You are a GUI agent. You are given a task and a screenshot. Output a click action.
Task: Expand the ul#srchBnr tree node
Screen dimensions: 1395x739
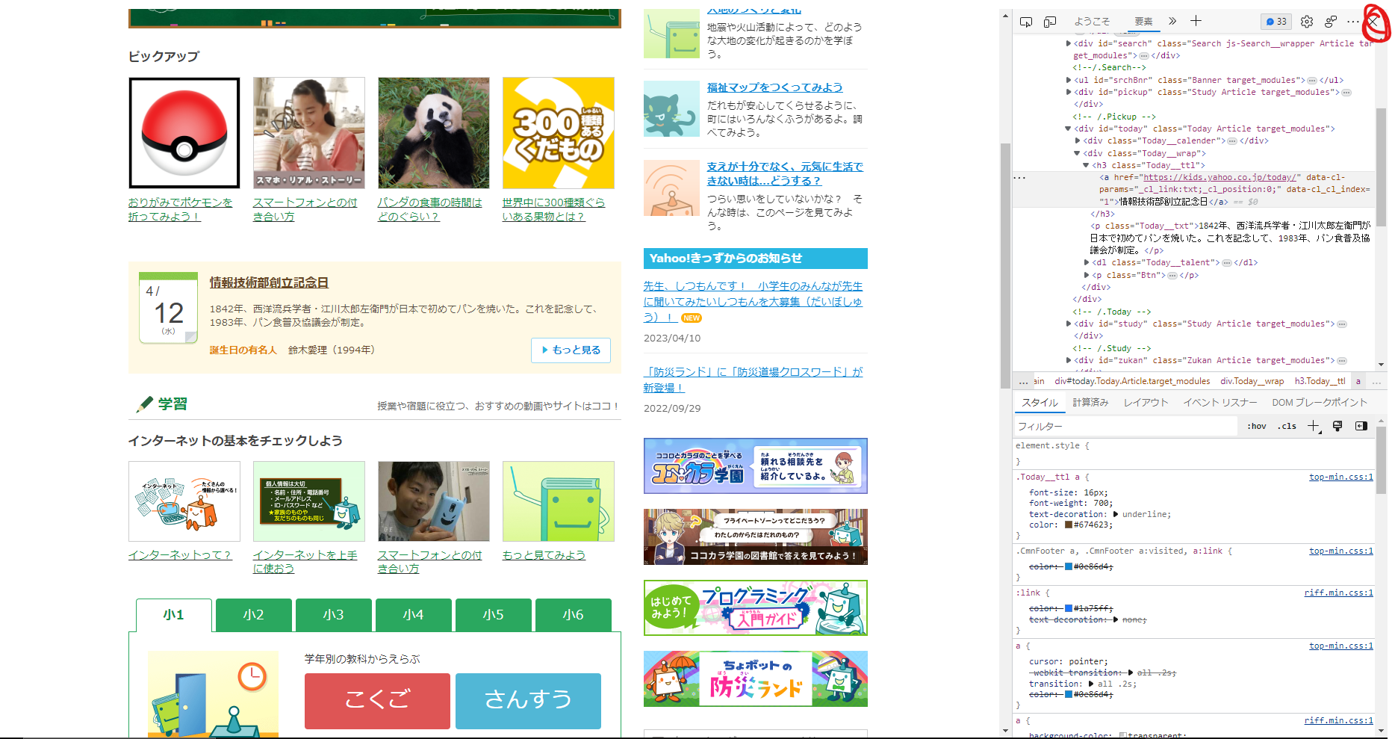[x=1070, y=80]
